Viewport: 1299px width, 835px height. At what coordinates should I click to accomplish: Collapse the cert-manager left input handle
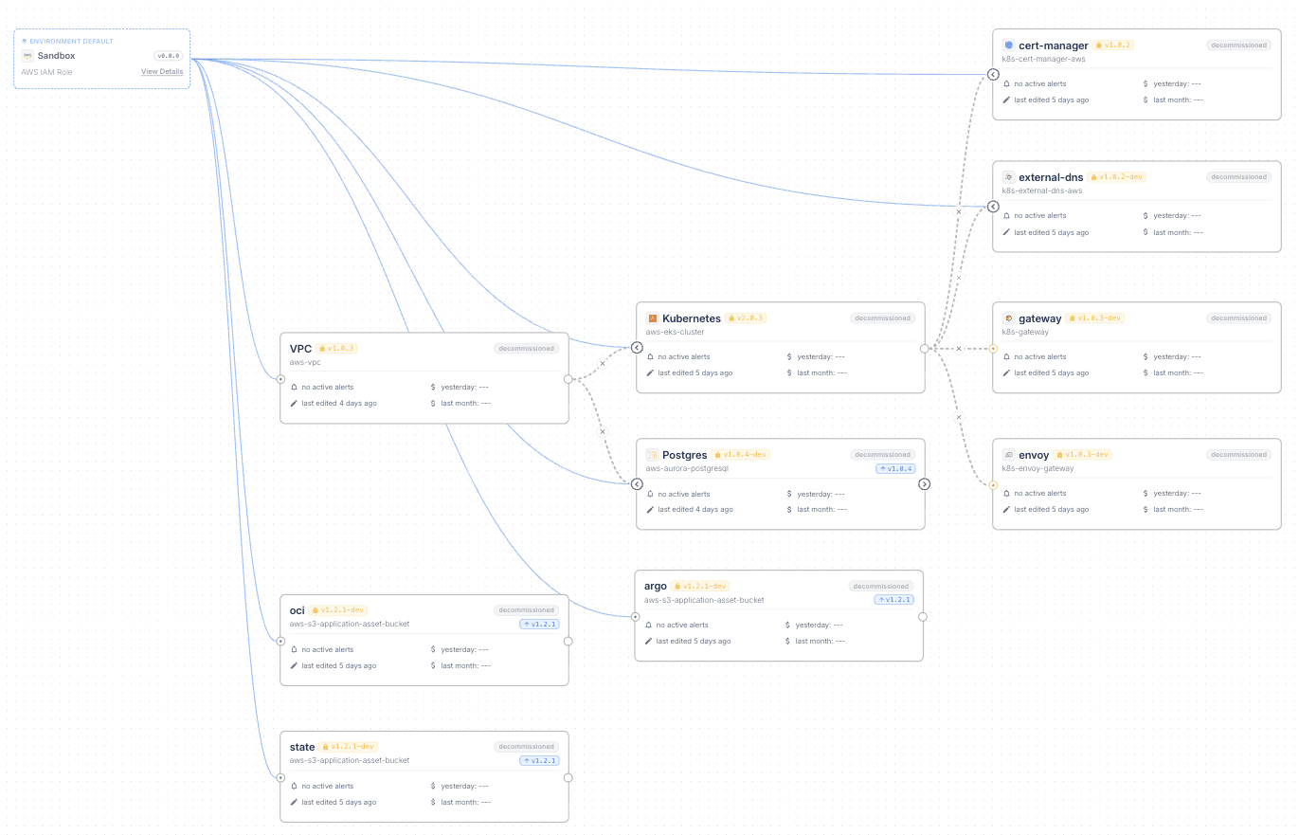tap(993, 74)
